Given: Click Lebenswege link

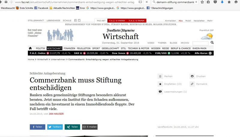Looking at the screenshot, I should [53, 20].
